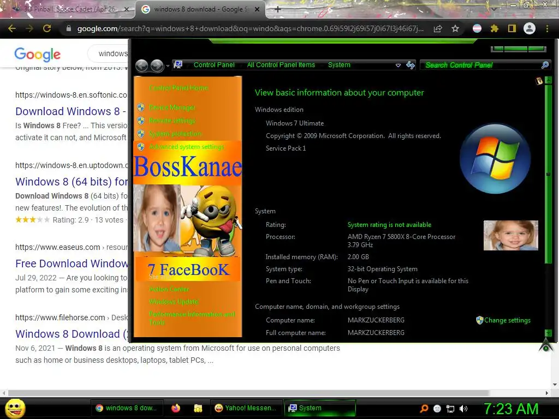Click Download Windows 8 softonic result
The height and width of the screenshot is (419, 559).
tap(70, 111)
